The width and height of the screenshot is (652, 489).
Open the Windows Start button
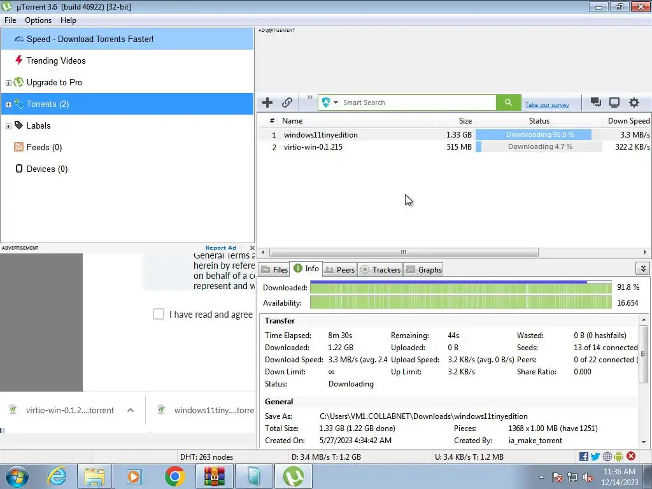[17, 476]
